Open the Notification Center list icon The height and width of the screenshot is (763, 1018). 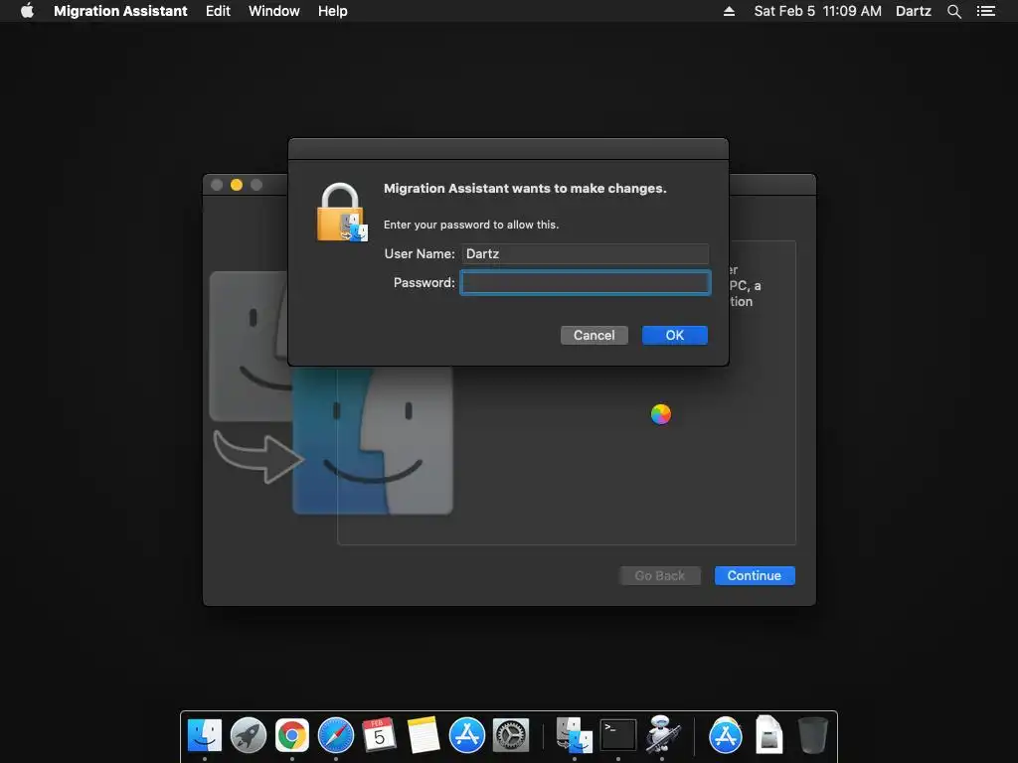point(985,11)
